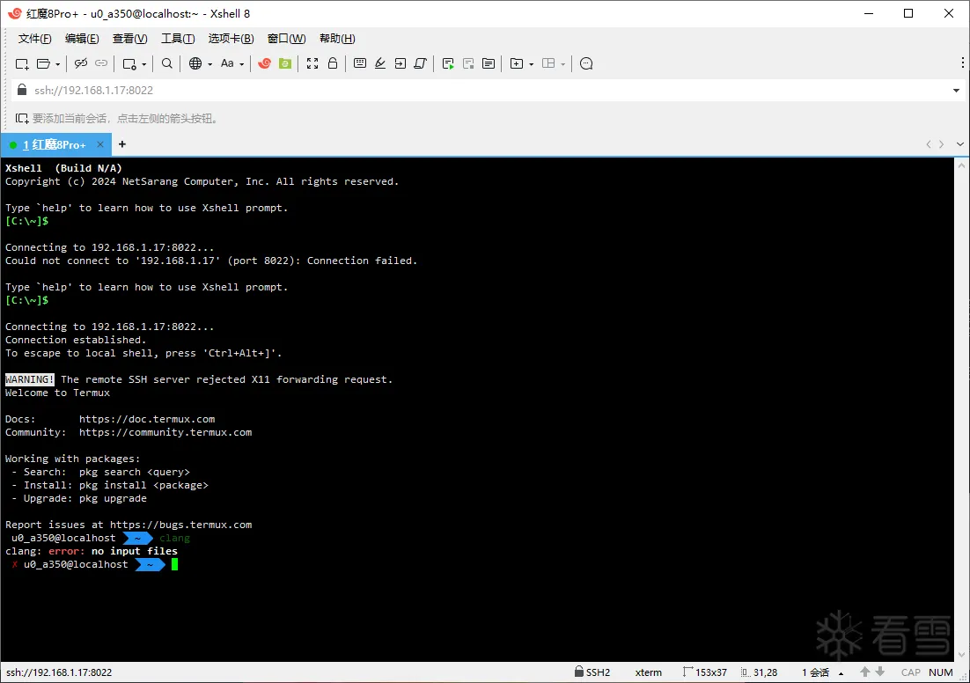Click the previous tab left chevron
Image resolution: width=970 pixels, height=683 pixels.
(x=929, y=144)
